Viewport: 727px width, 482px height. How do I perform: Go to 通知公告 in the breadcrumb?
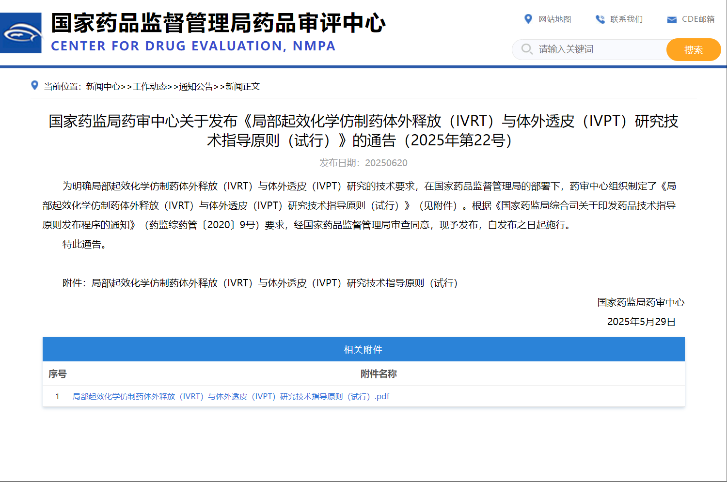(196, 86)
